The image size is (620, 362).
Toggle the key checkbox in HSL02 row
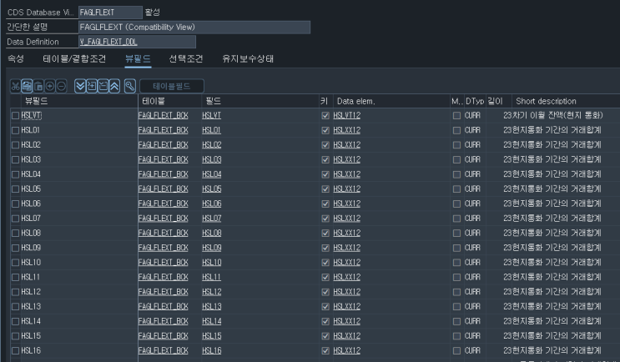pyautogui.click(x=325, y=145)
